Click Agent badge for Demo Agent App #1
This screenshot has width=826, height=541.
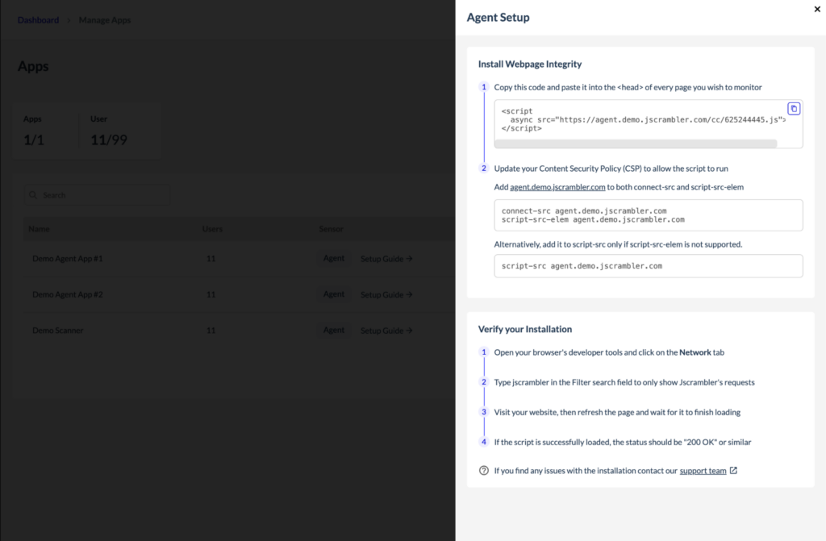tap(333, 258)
